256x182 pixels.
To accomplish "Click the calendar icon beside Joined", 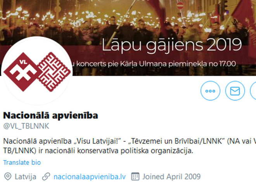I will click(135, 177).
